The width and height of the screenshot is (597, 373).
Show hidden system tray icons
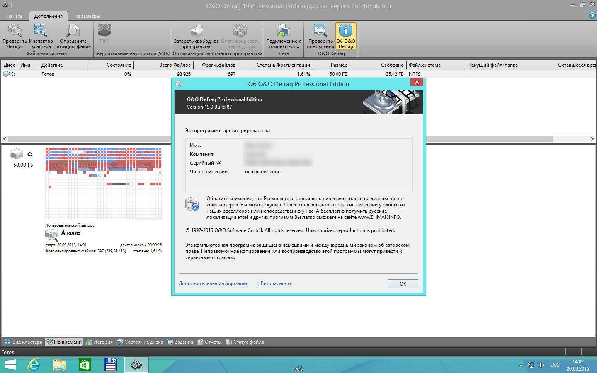[521, 366]
